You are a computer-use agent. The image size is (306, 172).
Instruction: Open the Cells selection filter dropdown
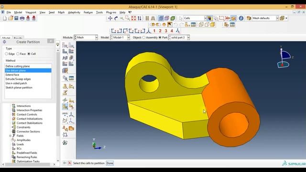195,18
